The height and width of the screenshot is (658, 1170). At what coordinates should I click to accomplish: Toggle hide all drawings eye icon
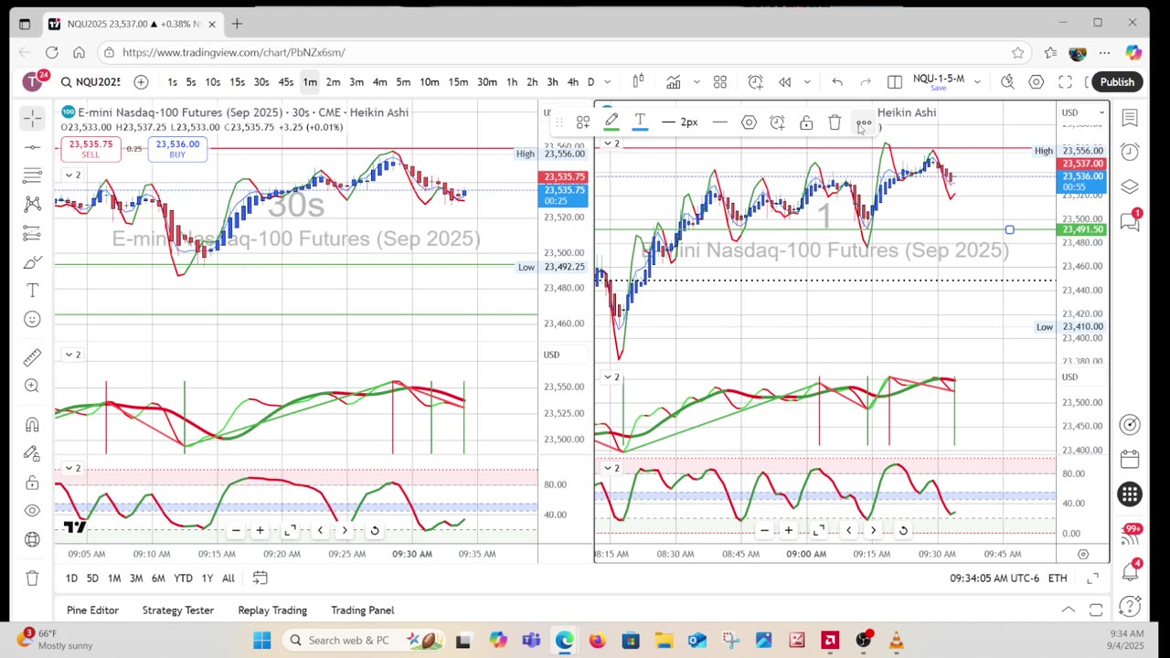tap(32, 511)
